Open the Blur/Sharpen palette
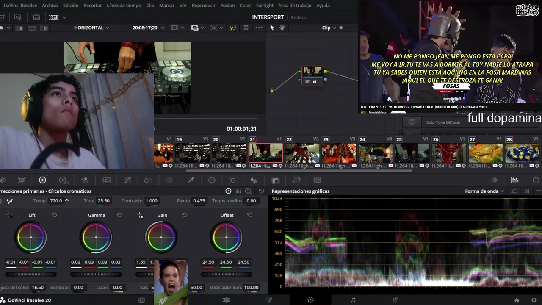Screen dimensions: 542x305 pyautogui.click(x=254, y=180)
